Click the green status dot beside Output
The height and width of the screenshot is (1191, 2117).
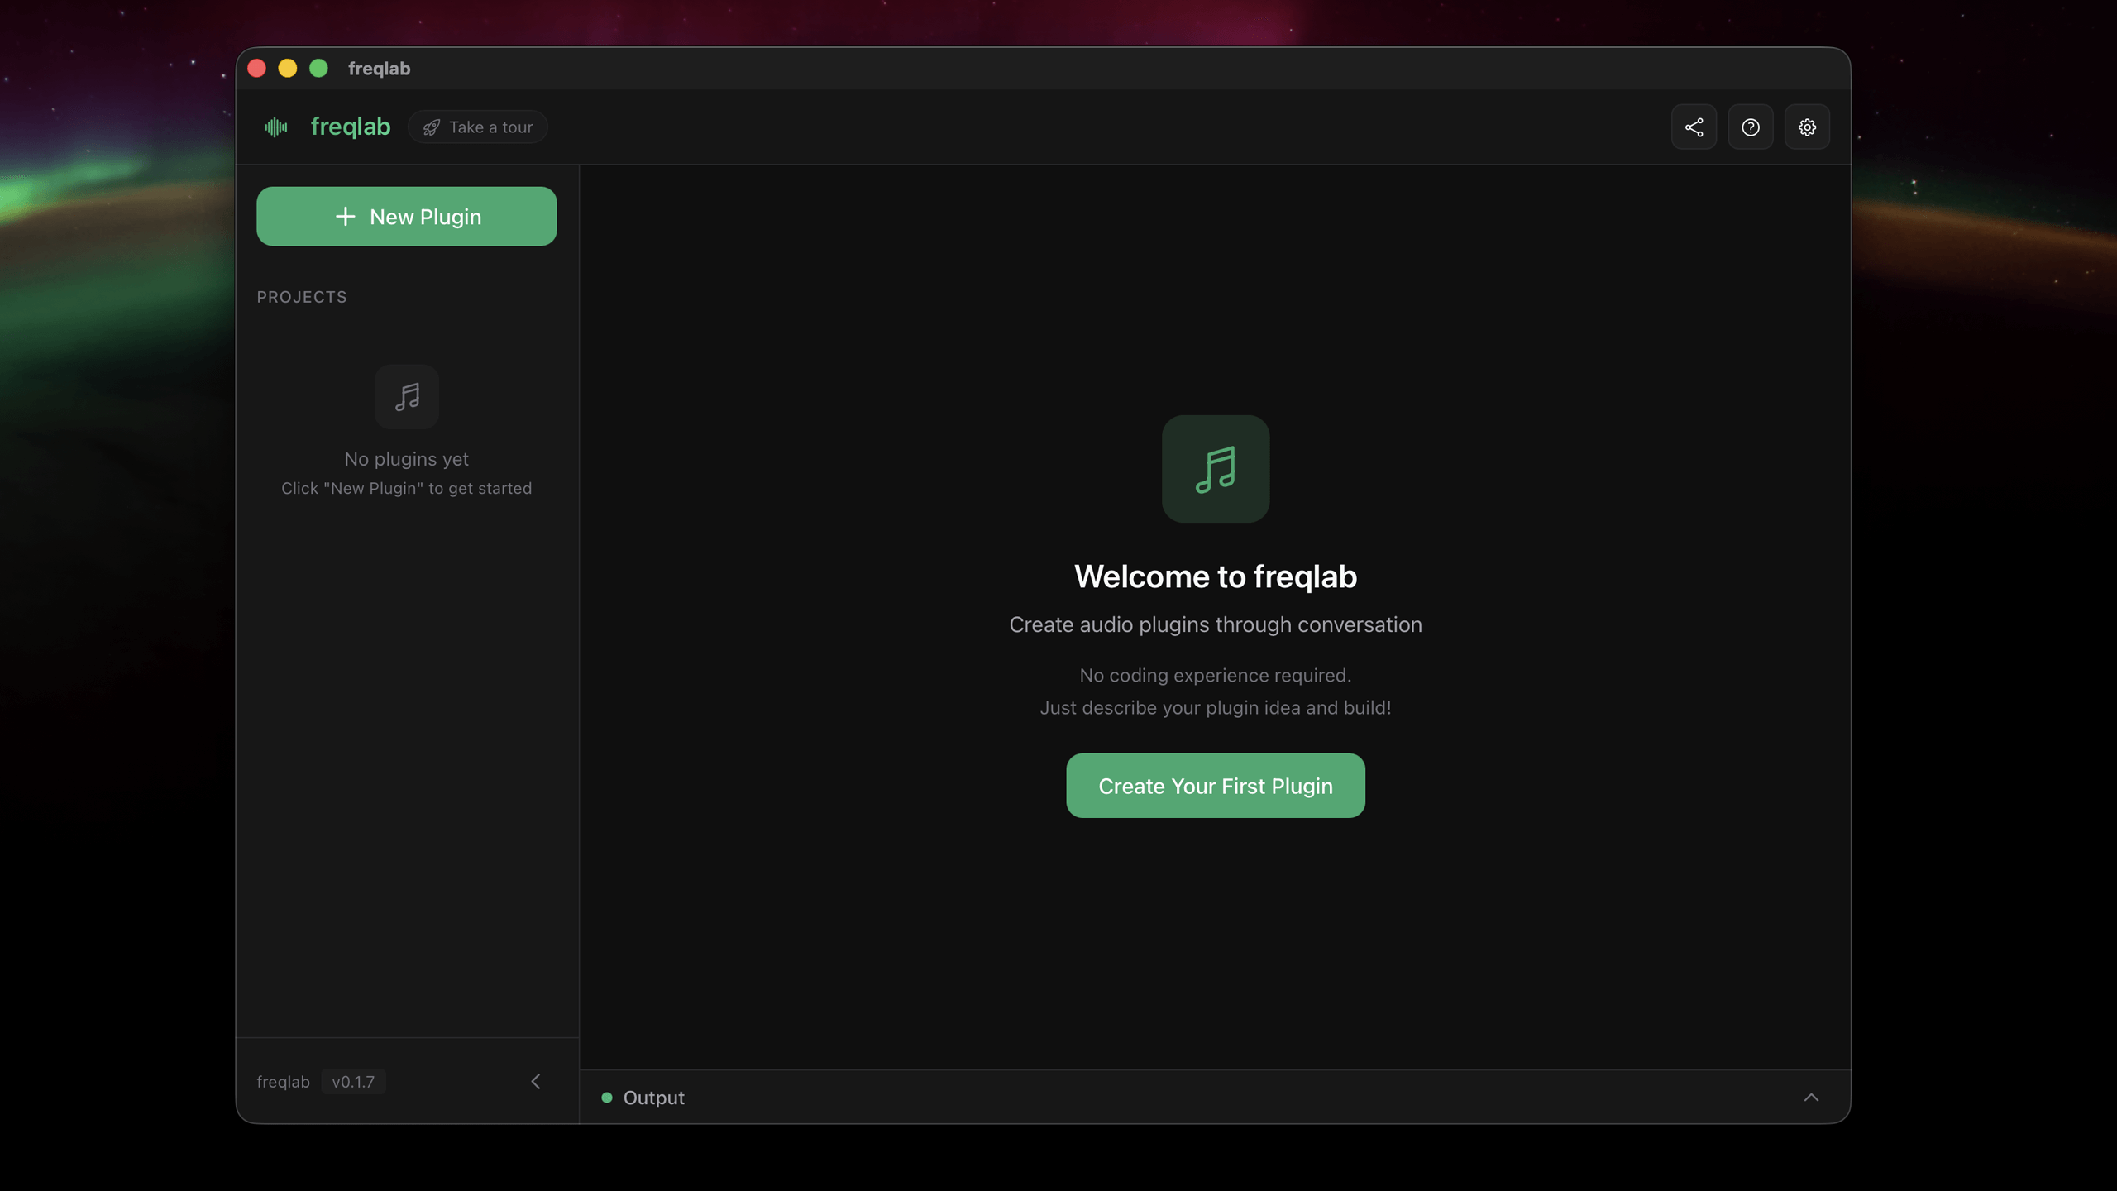tap(608, 1097)
